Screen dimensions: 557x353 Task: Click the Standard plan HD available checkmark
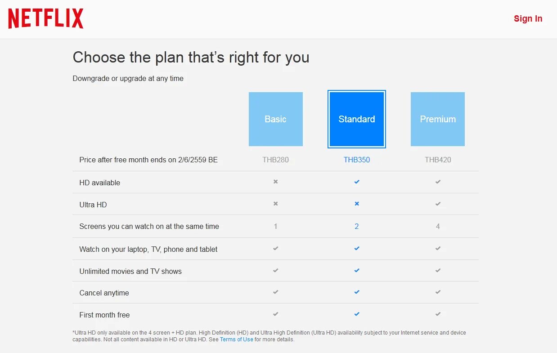[x=357, y=182]
